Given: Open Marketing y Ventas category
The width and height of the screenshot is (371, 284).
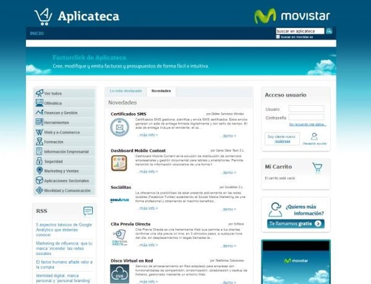Looking at the screenshot, I should click(61, 171).
